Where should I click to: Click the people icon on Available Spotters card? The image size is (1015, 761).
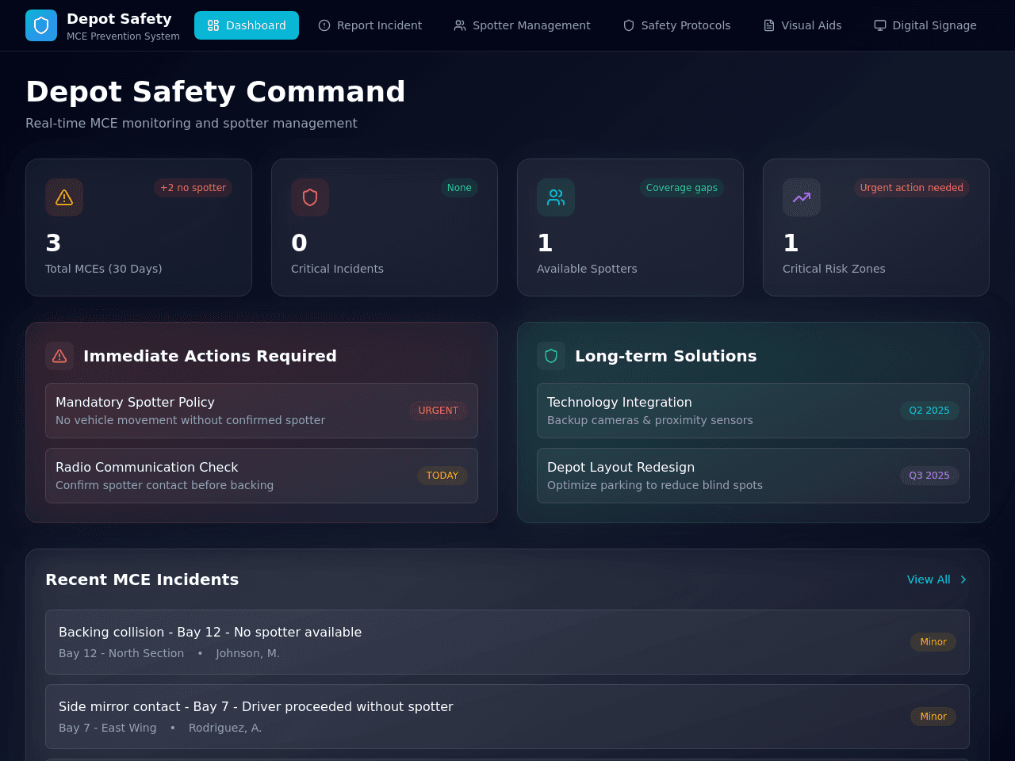pyautogui.click(x=556, y=197)
